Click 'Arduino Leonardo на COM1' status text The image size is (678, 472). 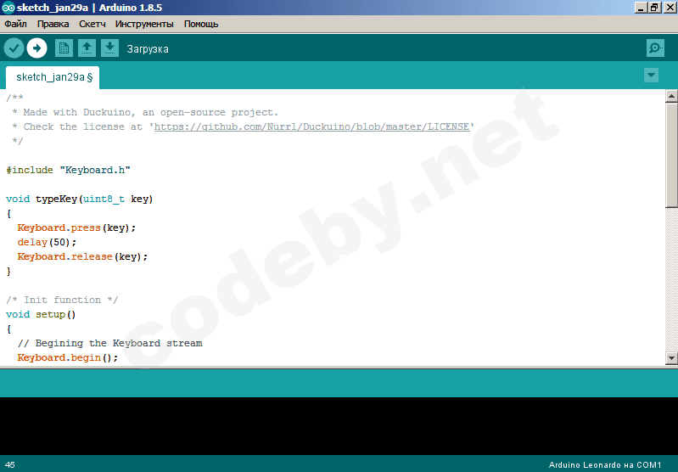[x=605, y=465]
